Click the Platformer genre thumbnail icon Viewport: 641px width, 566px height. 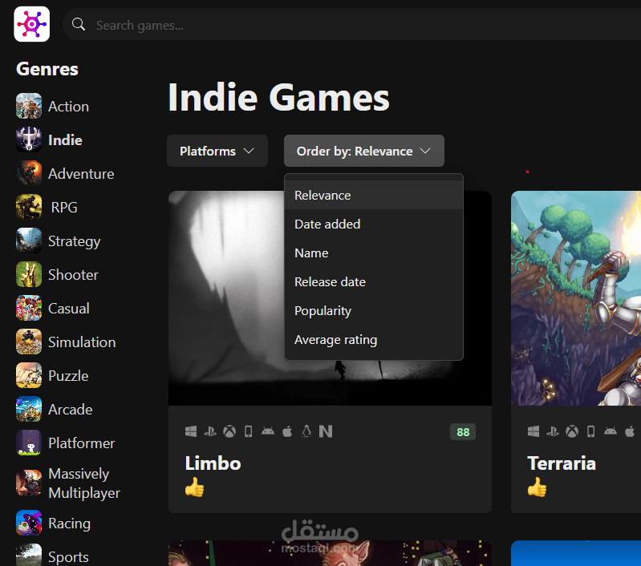pyautogui.click(x=29, y=443)
